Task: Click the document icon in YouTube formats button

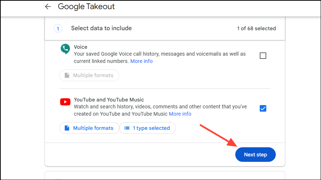Action: 67,128
